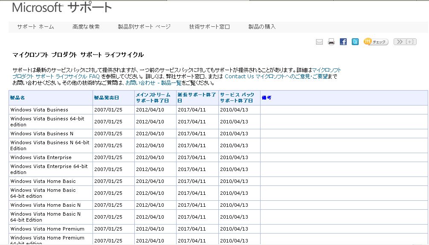The width and height of the screenshot is (429, 245).
Task: Select the Windows Vista Business N cell
Action: coord(51,134)
